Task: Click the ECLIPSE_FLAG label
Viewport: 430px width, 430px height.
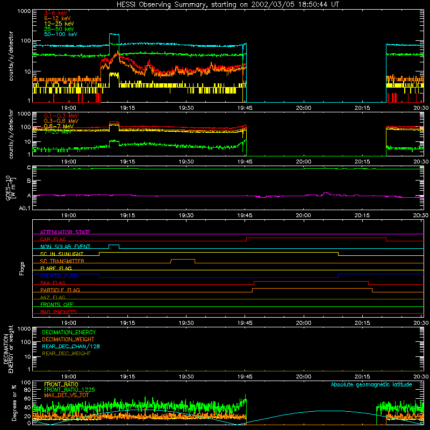Action: pyautogui.click(x=59, y=276)
